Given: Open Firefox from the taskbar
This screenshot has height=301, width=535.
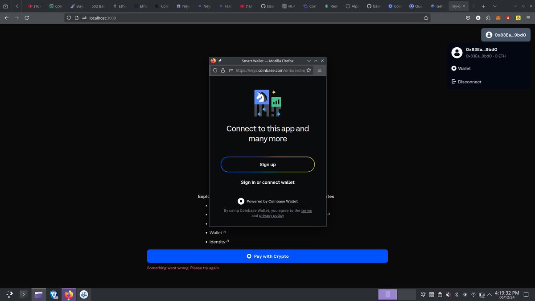Looking at the screenshot, I should [x=69, y=294].
